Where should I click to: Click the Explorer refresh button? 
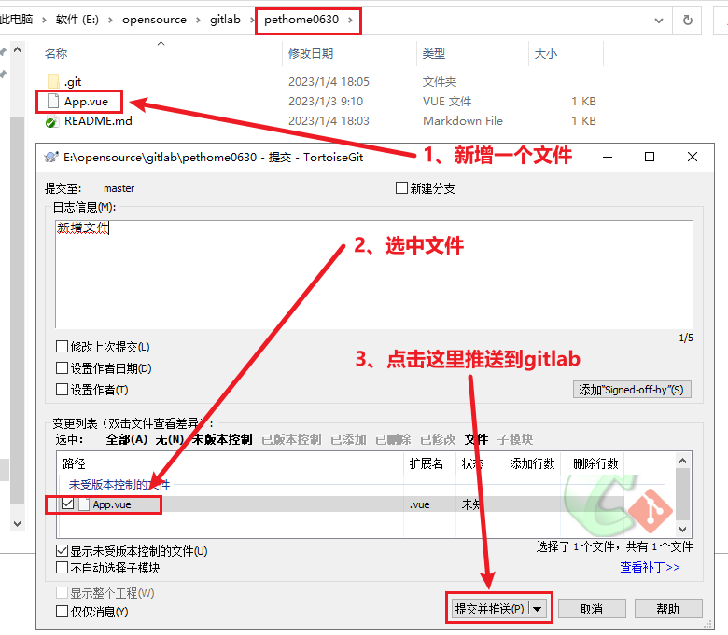(x=688, y=20)
